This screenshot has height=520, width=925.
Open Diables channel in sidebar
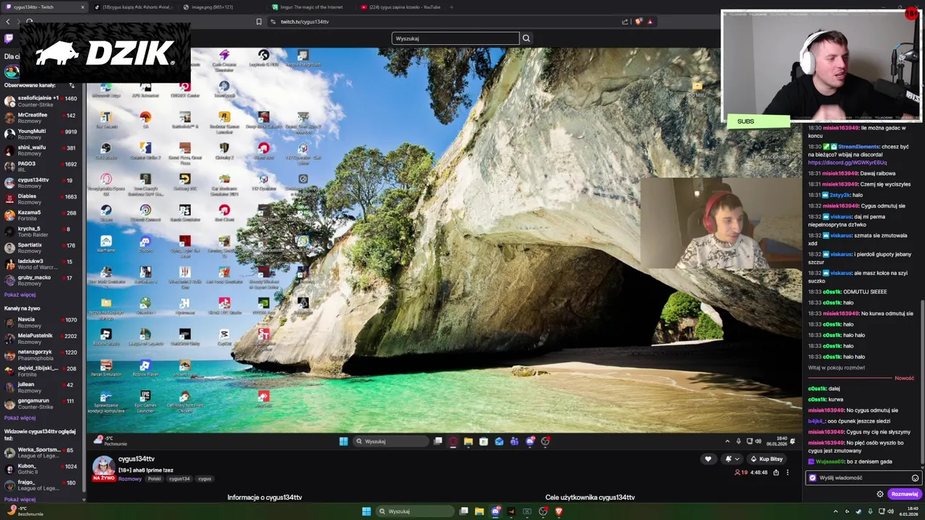tap(41, 199)
